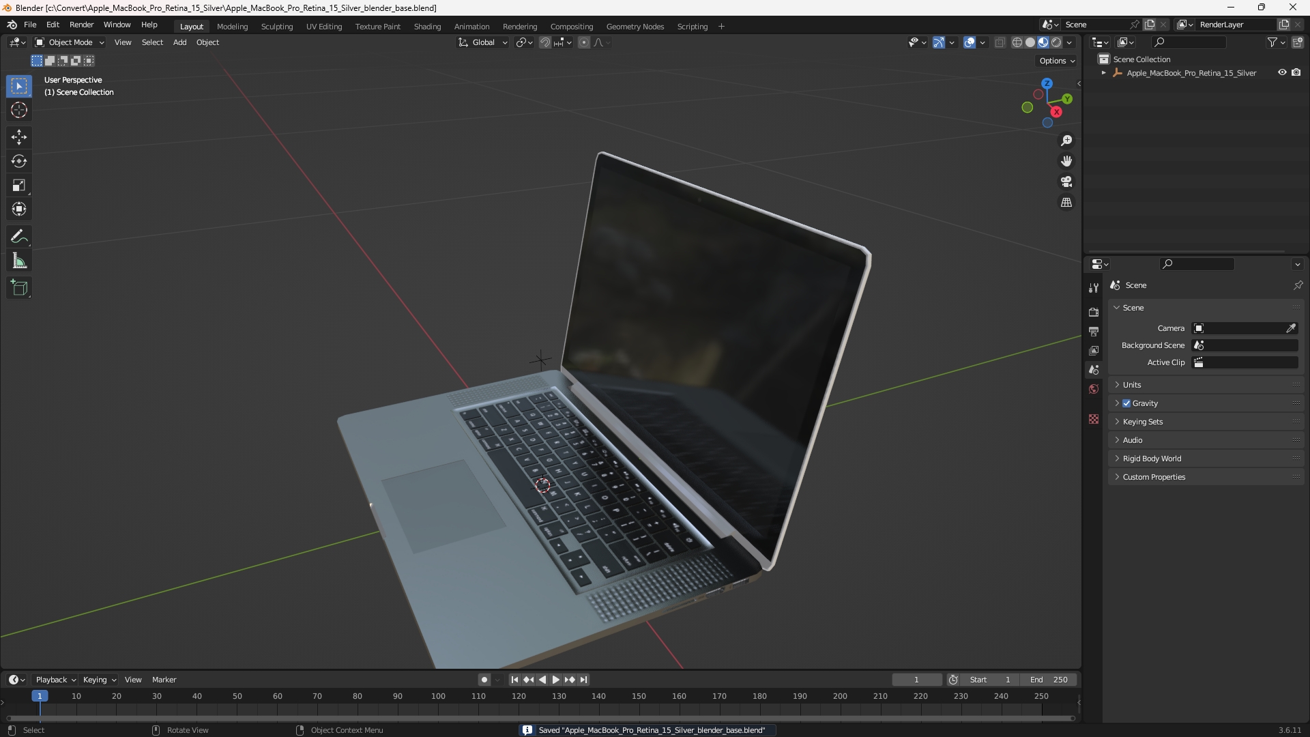
Task: Open the Playback dropdown in timeline
Action: 55,680
